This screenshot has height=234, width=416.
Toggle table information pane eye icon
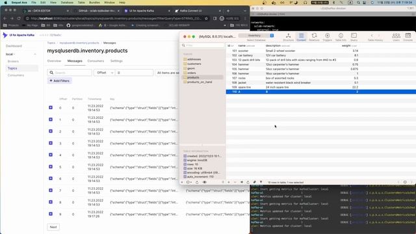click(x=204, y=182)
